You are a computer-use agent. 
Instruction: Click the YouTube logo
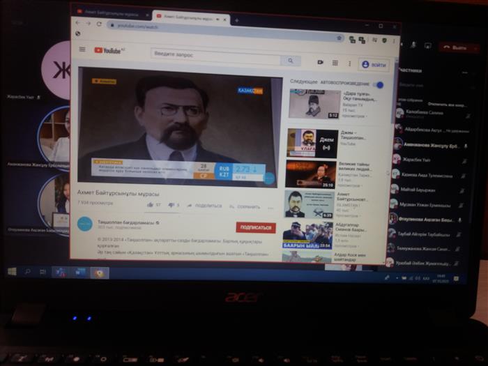click(x=107, y=50)
